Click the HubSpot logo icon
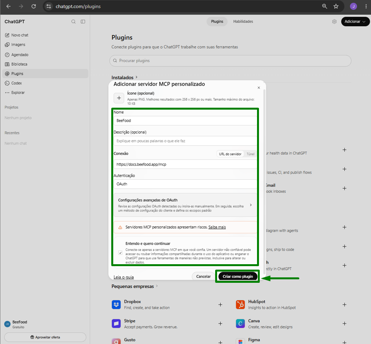 (x=240, y=304)
